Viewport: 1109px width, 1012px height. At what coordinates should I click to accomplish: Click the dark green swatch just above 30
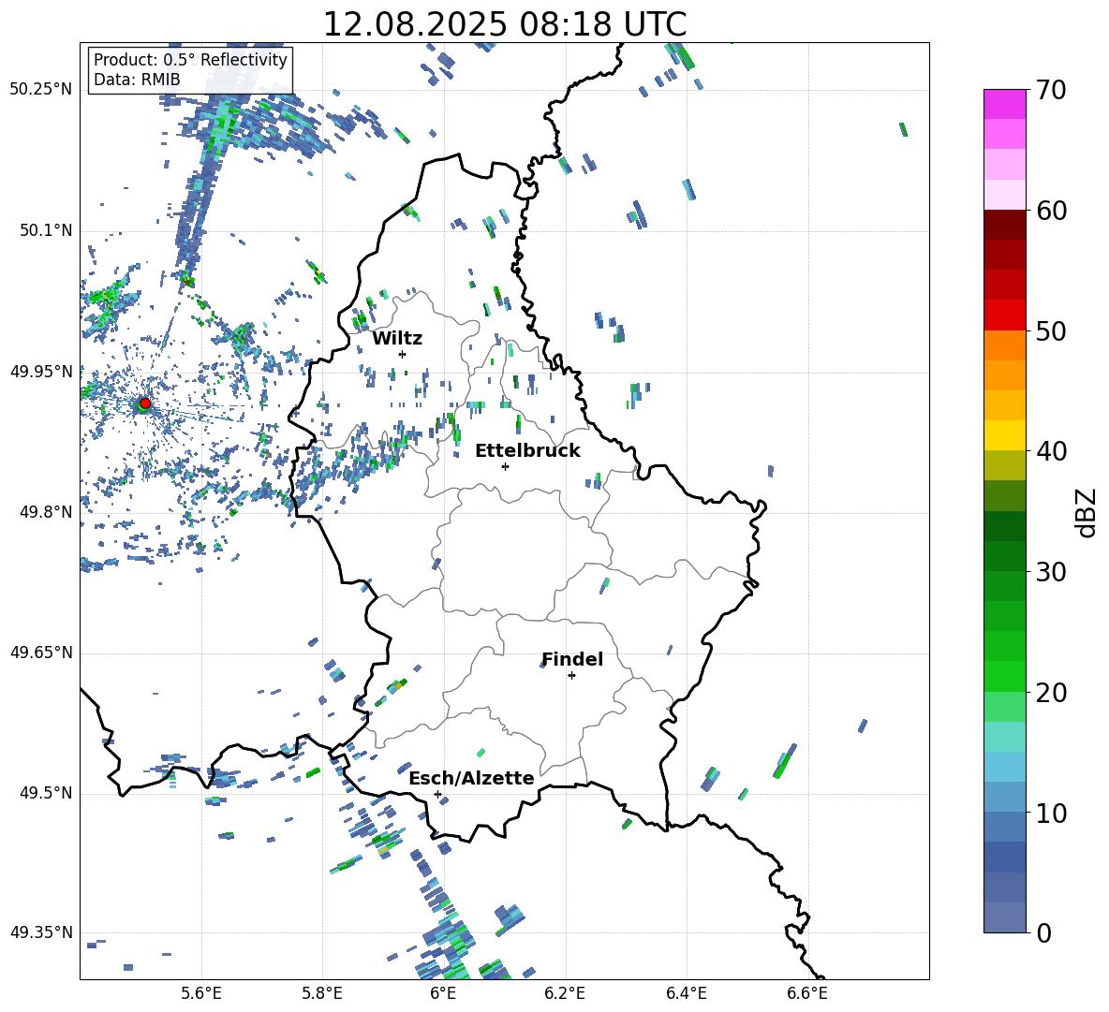pyautogui.click(x=1004, y=556)
